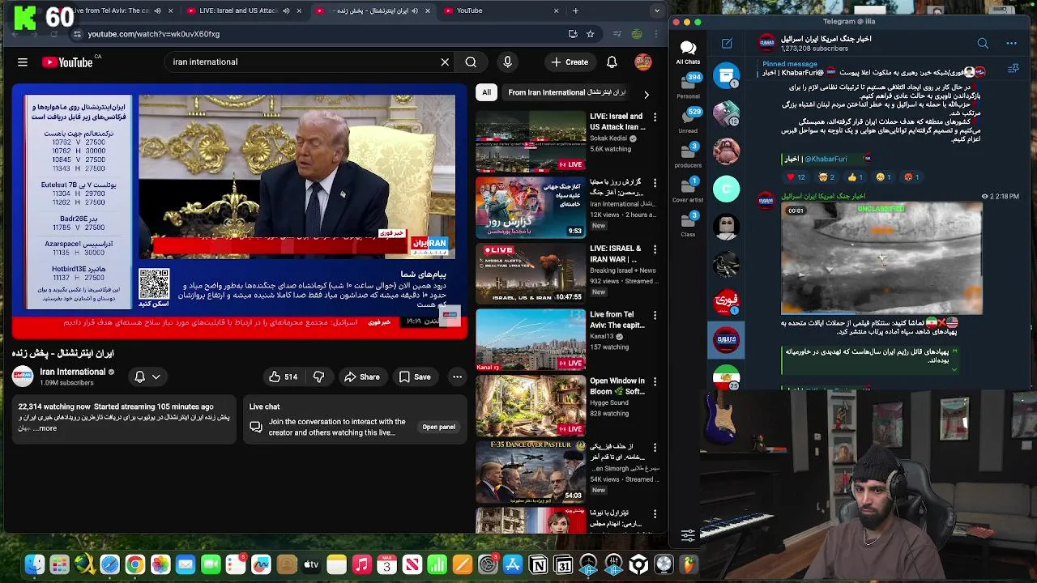Open live chat panel
This screenshot has width=1037, height=583.
click(x=438, y=427)
